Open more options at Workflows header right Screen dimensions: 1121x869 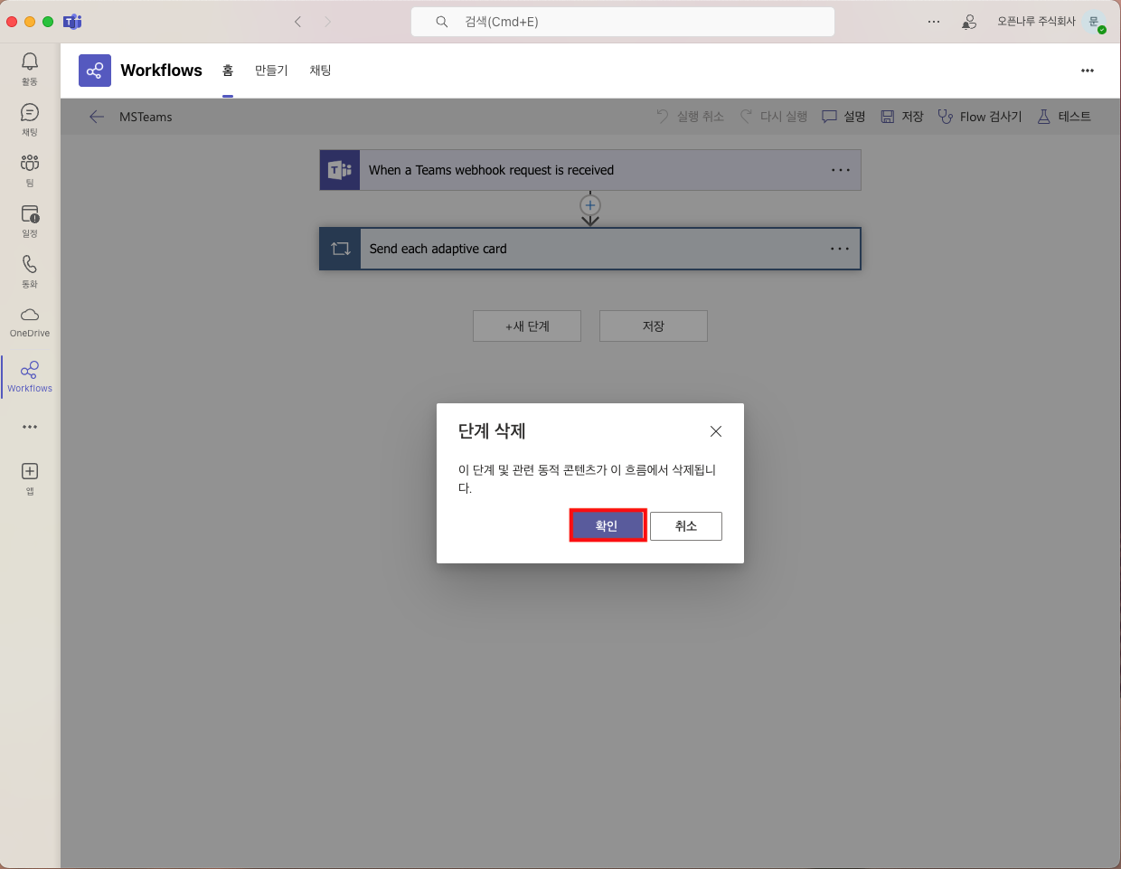(1087, 71)
